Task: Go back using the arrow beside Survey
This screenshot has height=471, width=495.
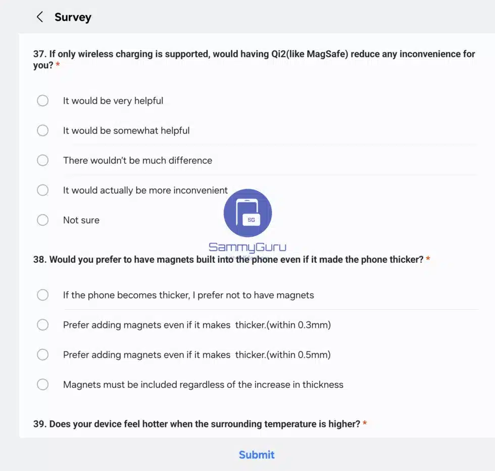Action: coord(40,17)
